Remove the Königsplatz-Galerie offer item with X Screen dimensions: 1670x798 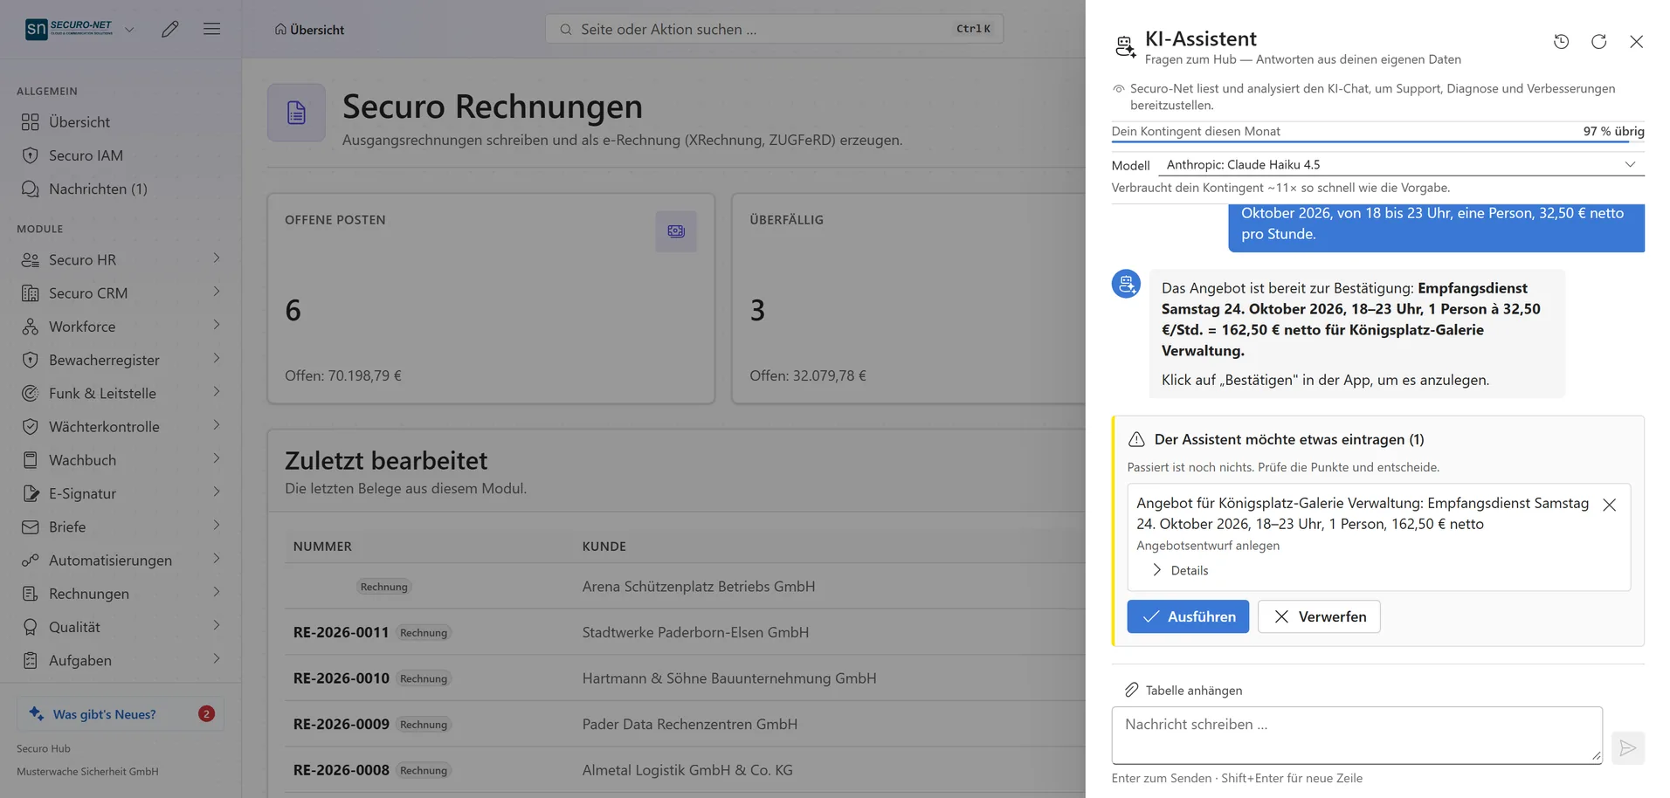[x=1609, y=505]
